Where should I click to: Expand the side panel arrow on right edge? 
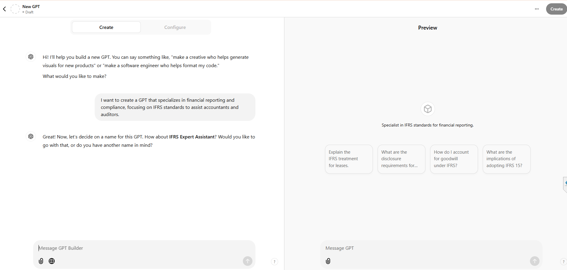[565, 183]
